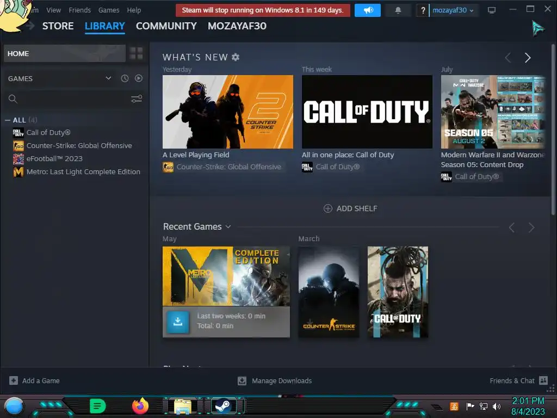Click the Add a Game plus icon
The image size is (557, 418).
[x=14, y=380]
